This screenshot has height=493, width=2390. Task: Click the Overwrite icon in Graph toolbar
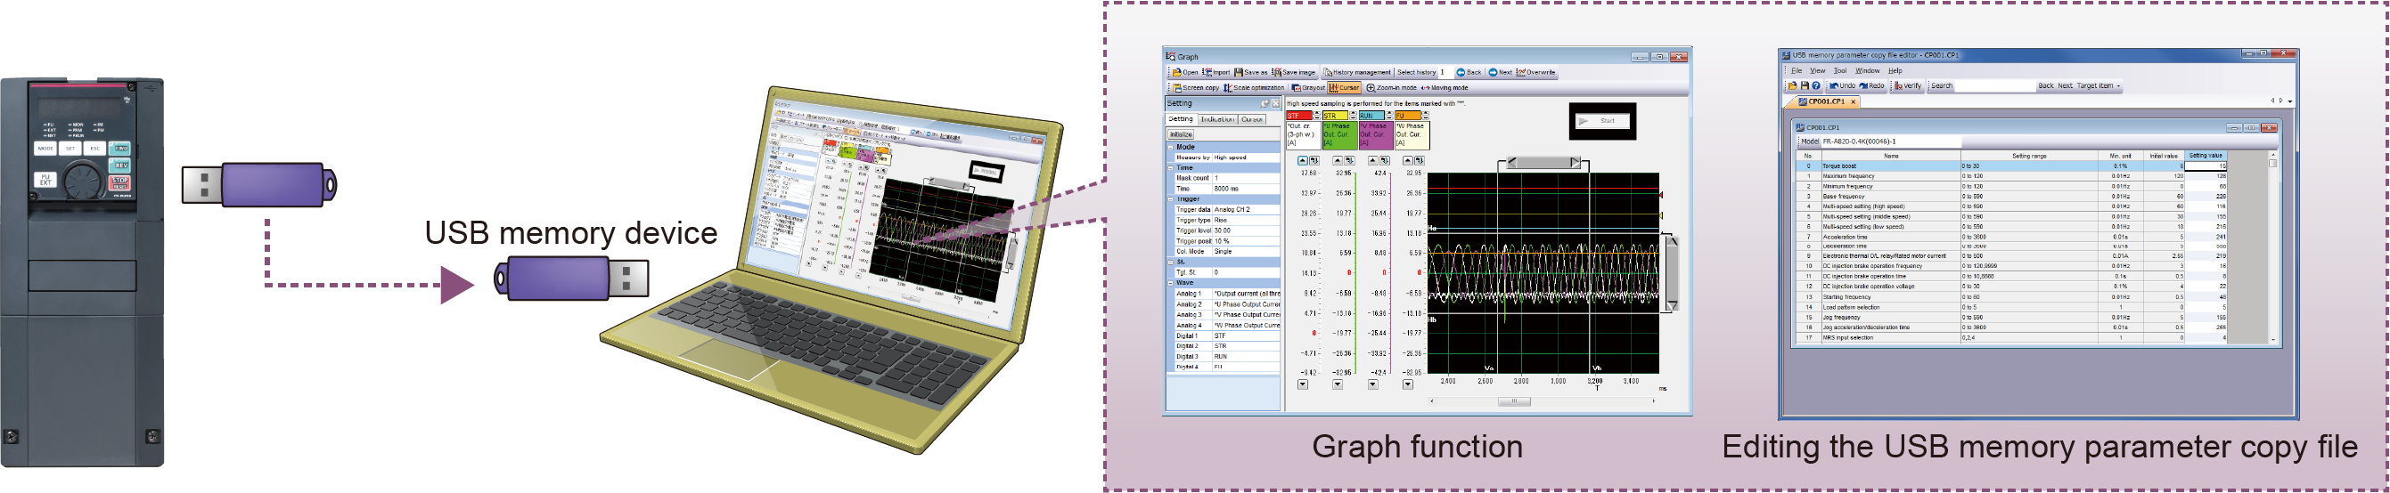pos(1521,72)
